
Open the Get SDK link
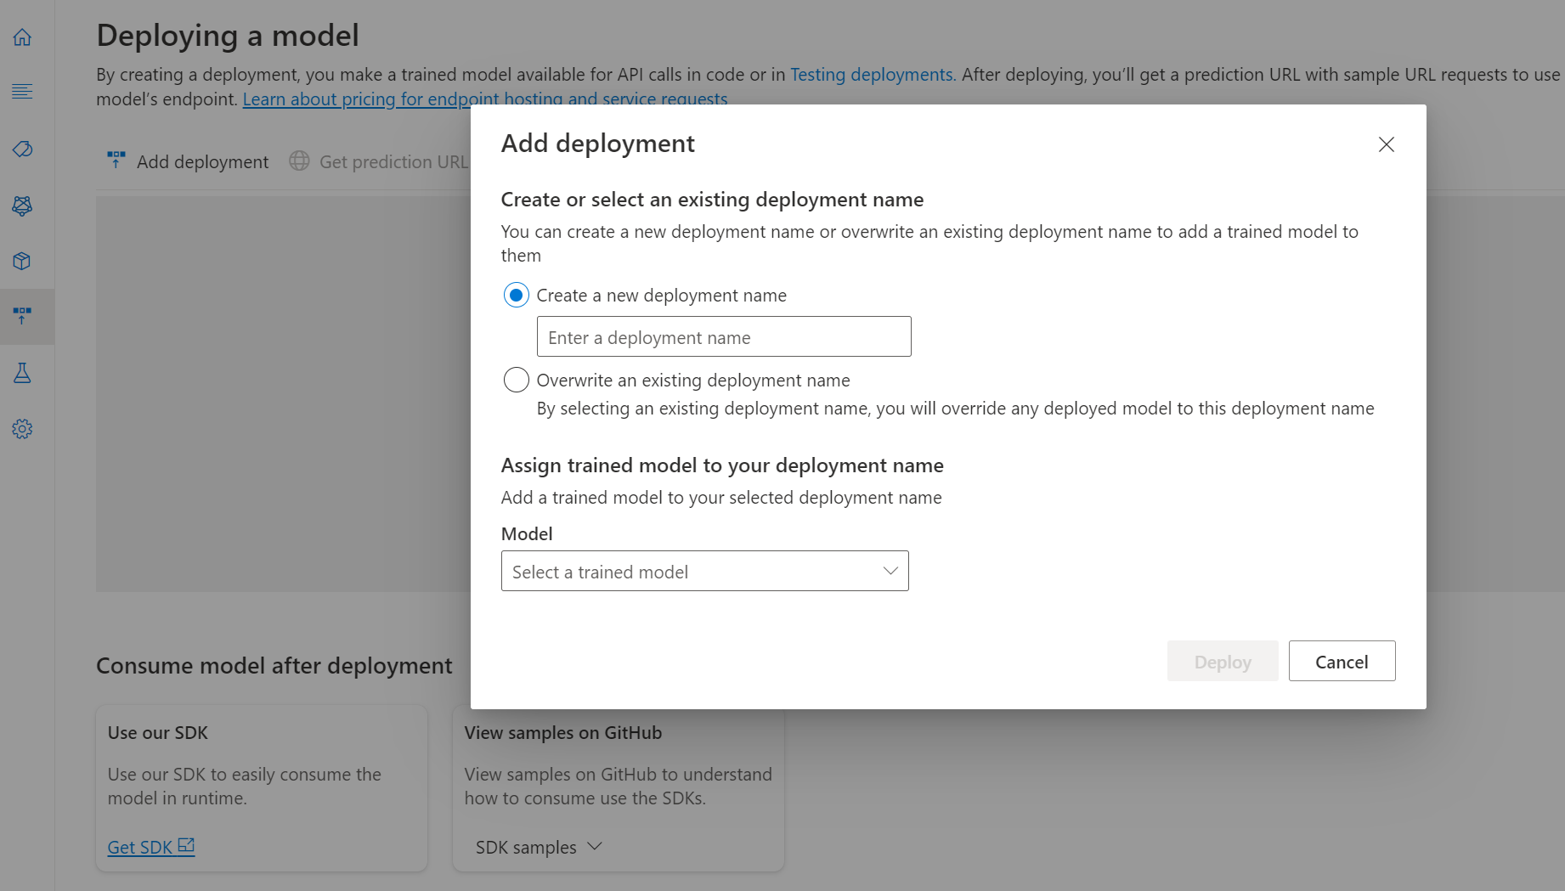(x=151, y=847)
